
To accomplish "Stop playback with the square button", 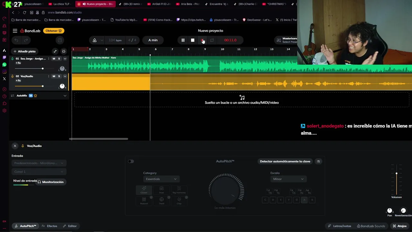I will pyautogui.click(x=192, y=40).
